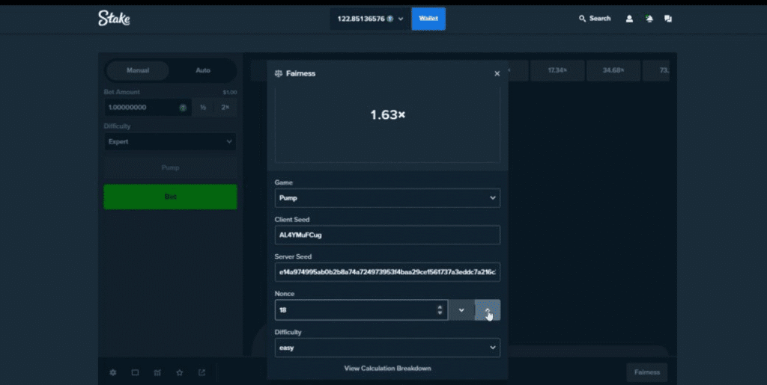Switch to Auto betting mode
The height and width of the screenshot is (385, 767).
[x=203, y=70]
